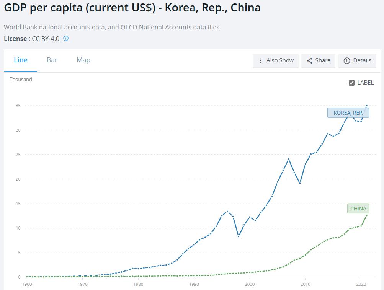
Task: Click the chart title heading
Action: 132,8
